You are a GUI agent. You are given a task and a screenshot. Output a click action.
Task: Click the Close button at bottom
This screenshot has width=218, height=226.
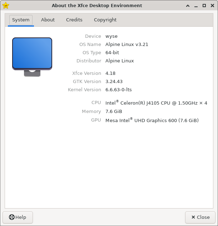200,217
